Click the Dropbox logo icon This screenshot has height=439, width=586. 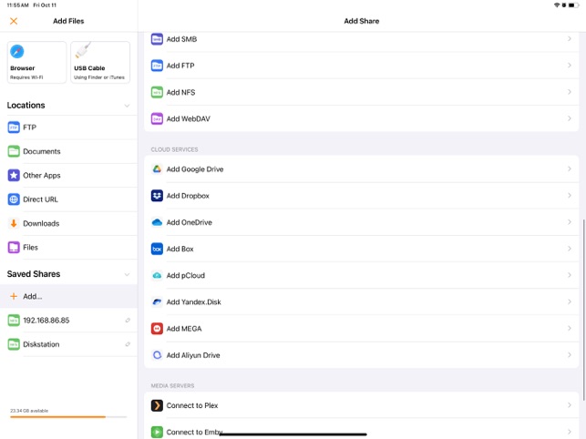pos(157,196)
